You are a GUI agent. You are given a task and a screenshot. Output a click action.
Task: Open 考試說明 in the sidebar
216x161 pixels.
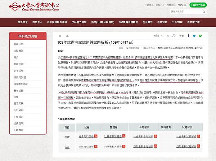pyautogui.click(x=18, y=64)
